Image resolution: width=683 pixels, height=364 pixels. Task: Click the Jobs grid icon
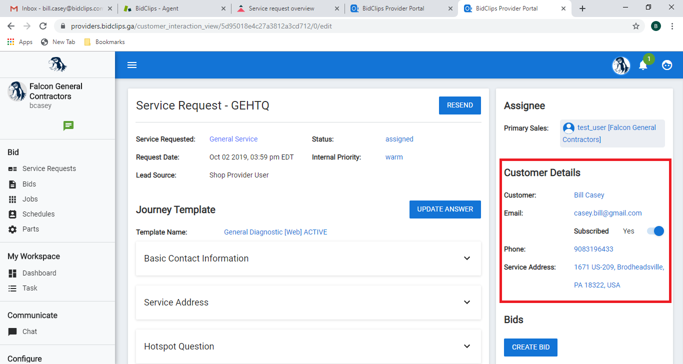pos(12,199)
